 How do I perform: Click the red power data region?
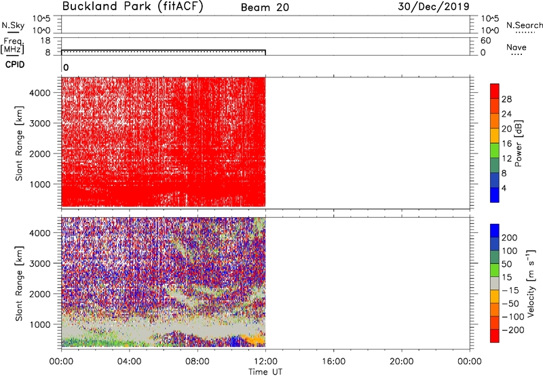163,142
